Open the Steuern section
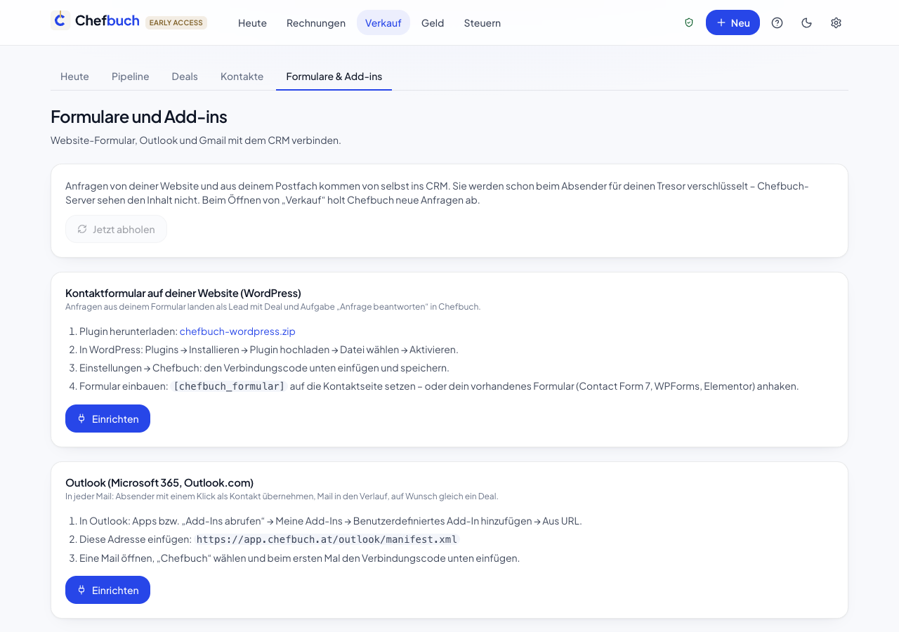899x632 pixels. coord(483,22)
